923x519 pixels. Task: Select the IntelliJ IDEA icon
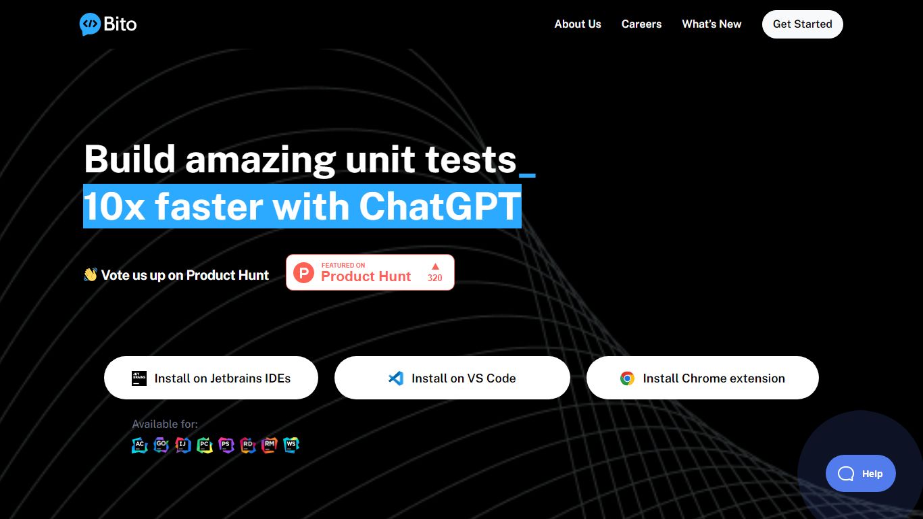coord(183,445)
